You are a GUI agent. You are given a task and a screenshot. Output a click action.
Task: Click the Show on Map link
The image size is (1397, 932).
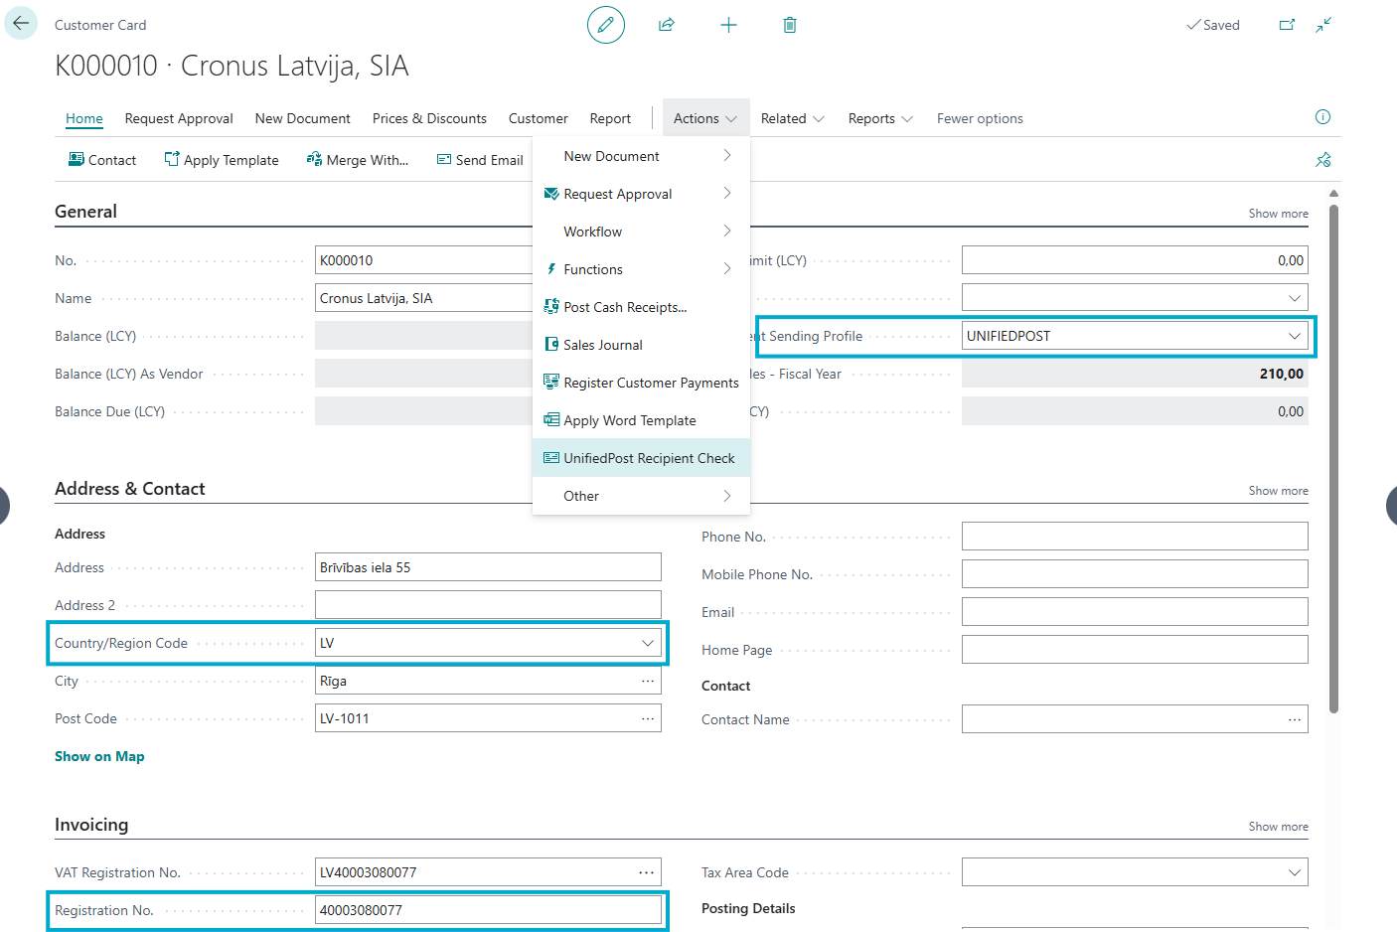pos(99,756)
